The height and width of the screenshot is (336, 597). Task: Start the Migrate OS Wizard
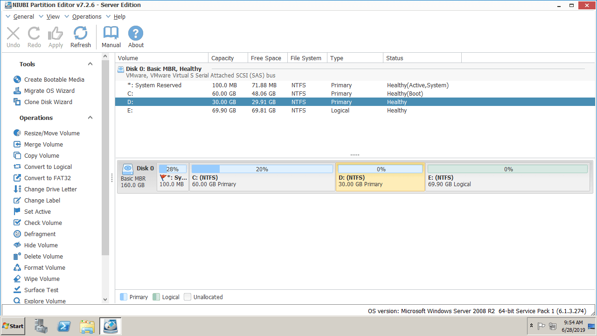click(x=49, y=91)
